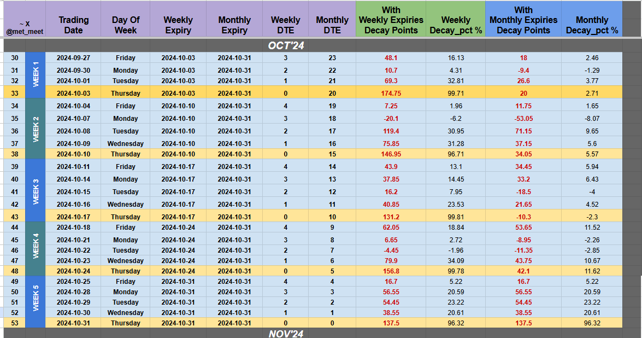Select the value -4.45
642x338 pixels.
391,250
